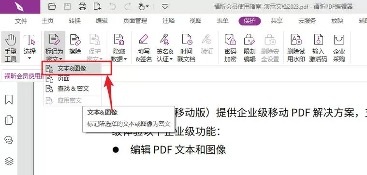The width and height of the screenshot is (367, 175).
Task: Open file via folder icon in quick toolbar
Action: click(52, 6)
